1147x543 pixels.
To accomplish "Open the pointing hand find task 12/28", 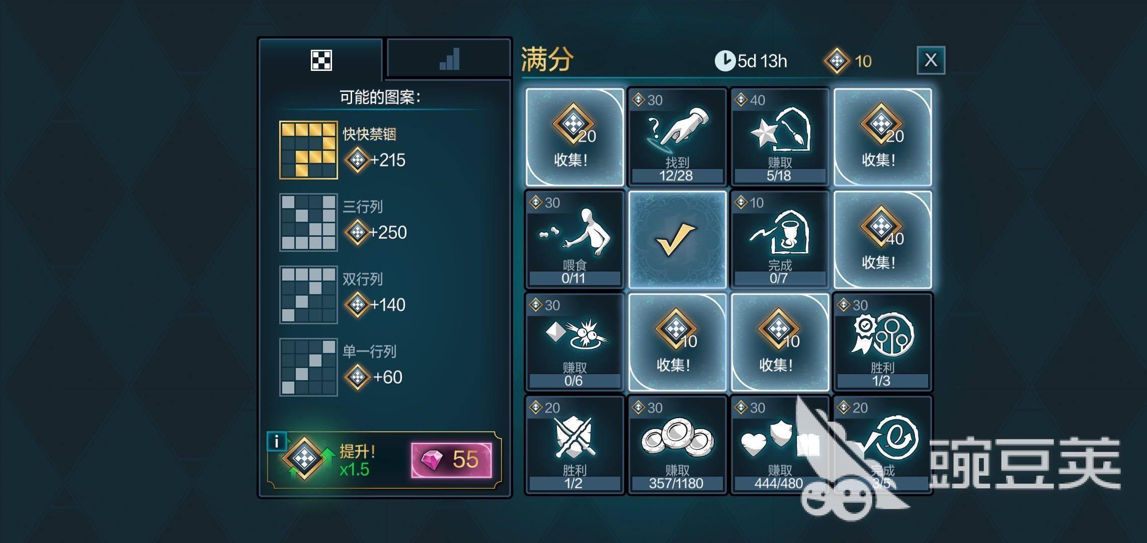I will (677, 137).
